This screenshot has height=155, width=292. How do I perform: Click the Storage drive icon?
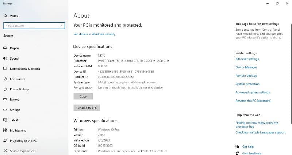tap(5, 110)
